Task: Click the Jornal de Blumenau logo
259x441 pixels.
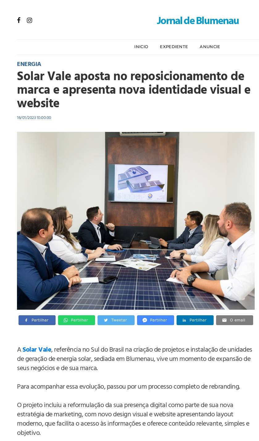Action: click(198, 21)
